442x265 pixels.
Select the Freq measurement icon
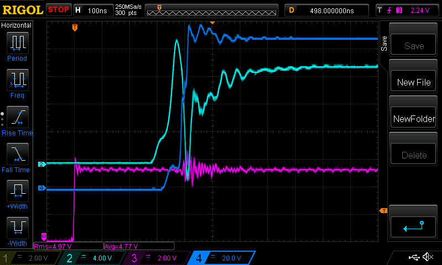coord(17,83)
